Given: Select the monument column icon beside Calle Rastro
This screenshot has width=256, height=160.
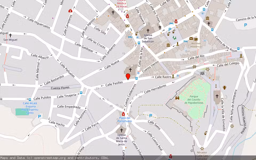Looking at the screenshot, I should pos(173,77).
